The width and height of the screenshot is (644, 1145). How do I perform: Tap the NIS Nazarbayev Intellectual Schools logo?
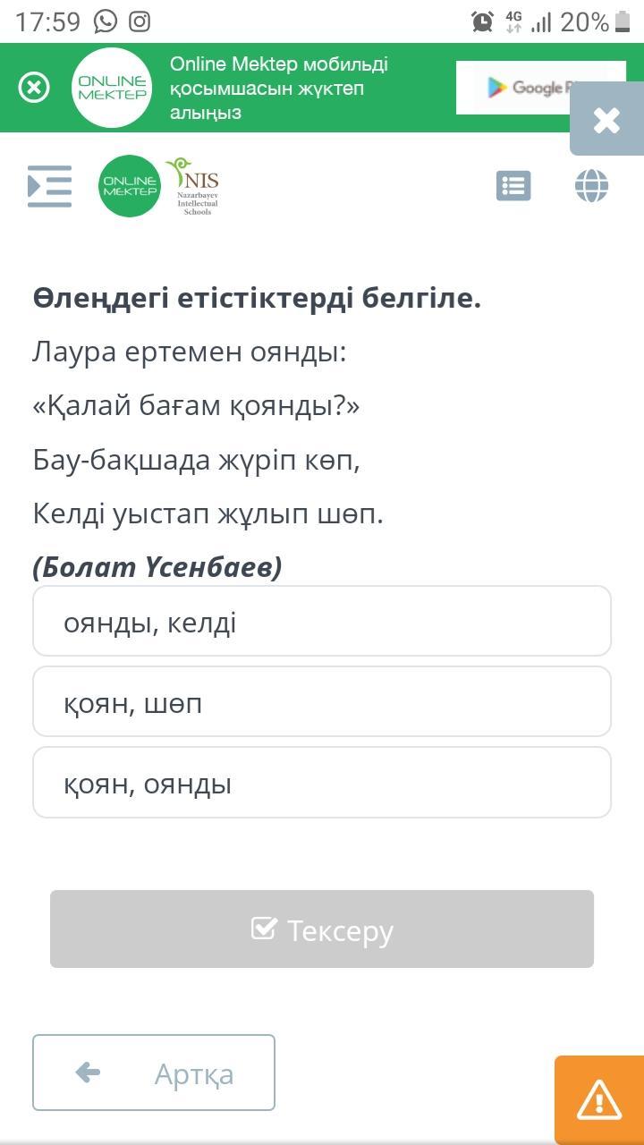[193, 186]
